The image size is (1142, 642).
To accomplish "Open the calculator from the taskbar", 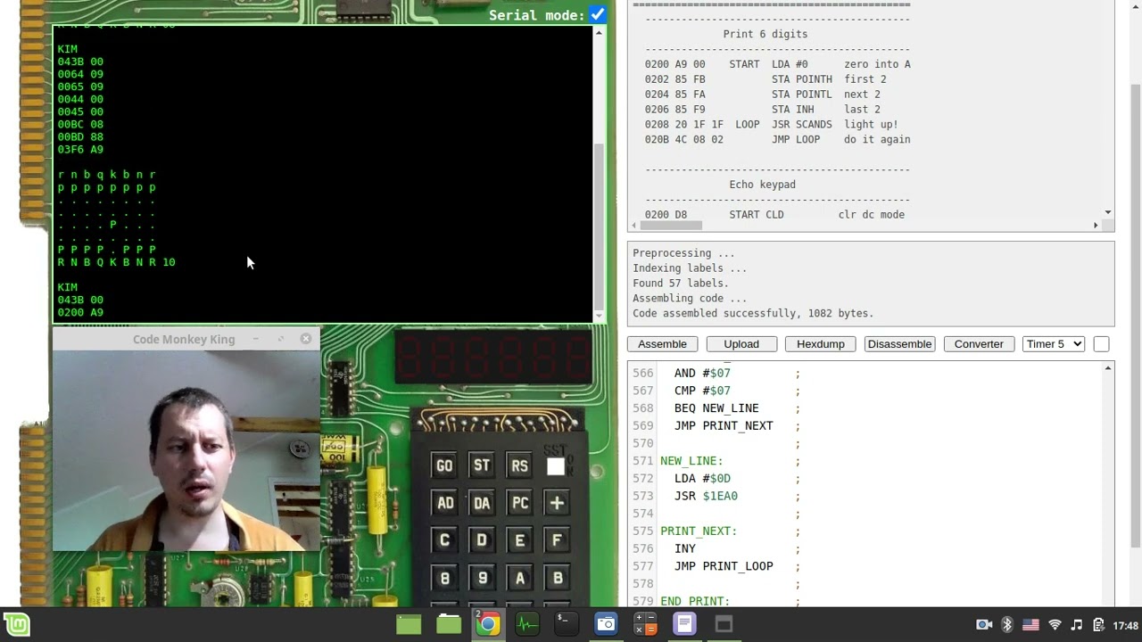I will pos(645,624).
